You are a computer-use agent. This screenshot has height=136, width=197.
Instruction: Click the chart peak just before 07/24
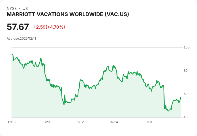pyautogui.click(x=113, y=65)
